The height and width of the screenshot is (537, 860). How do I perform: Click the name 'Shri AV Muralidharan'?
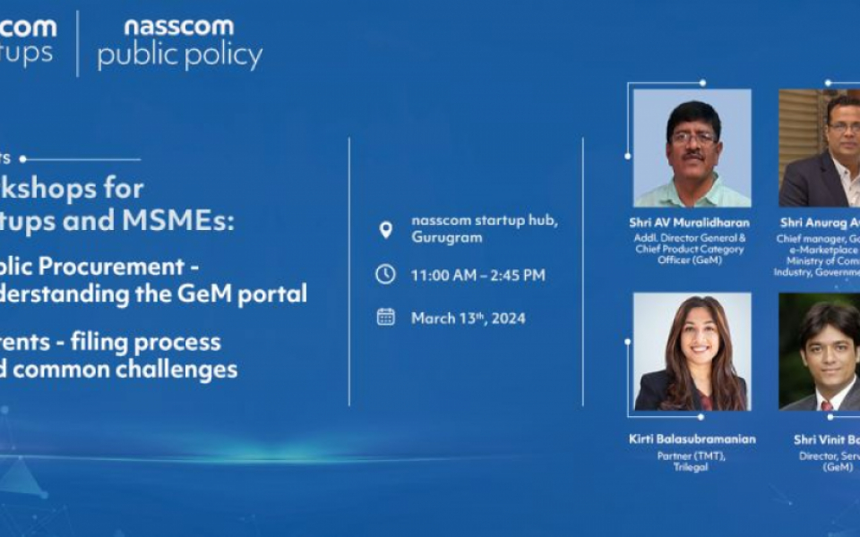pos(690,223)
